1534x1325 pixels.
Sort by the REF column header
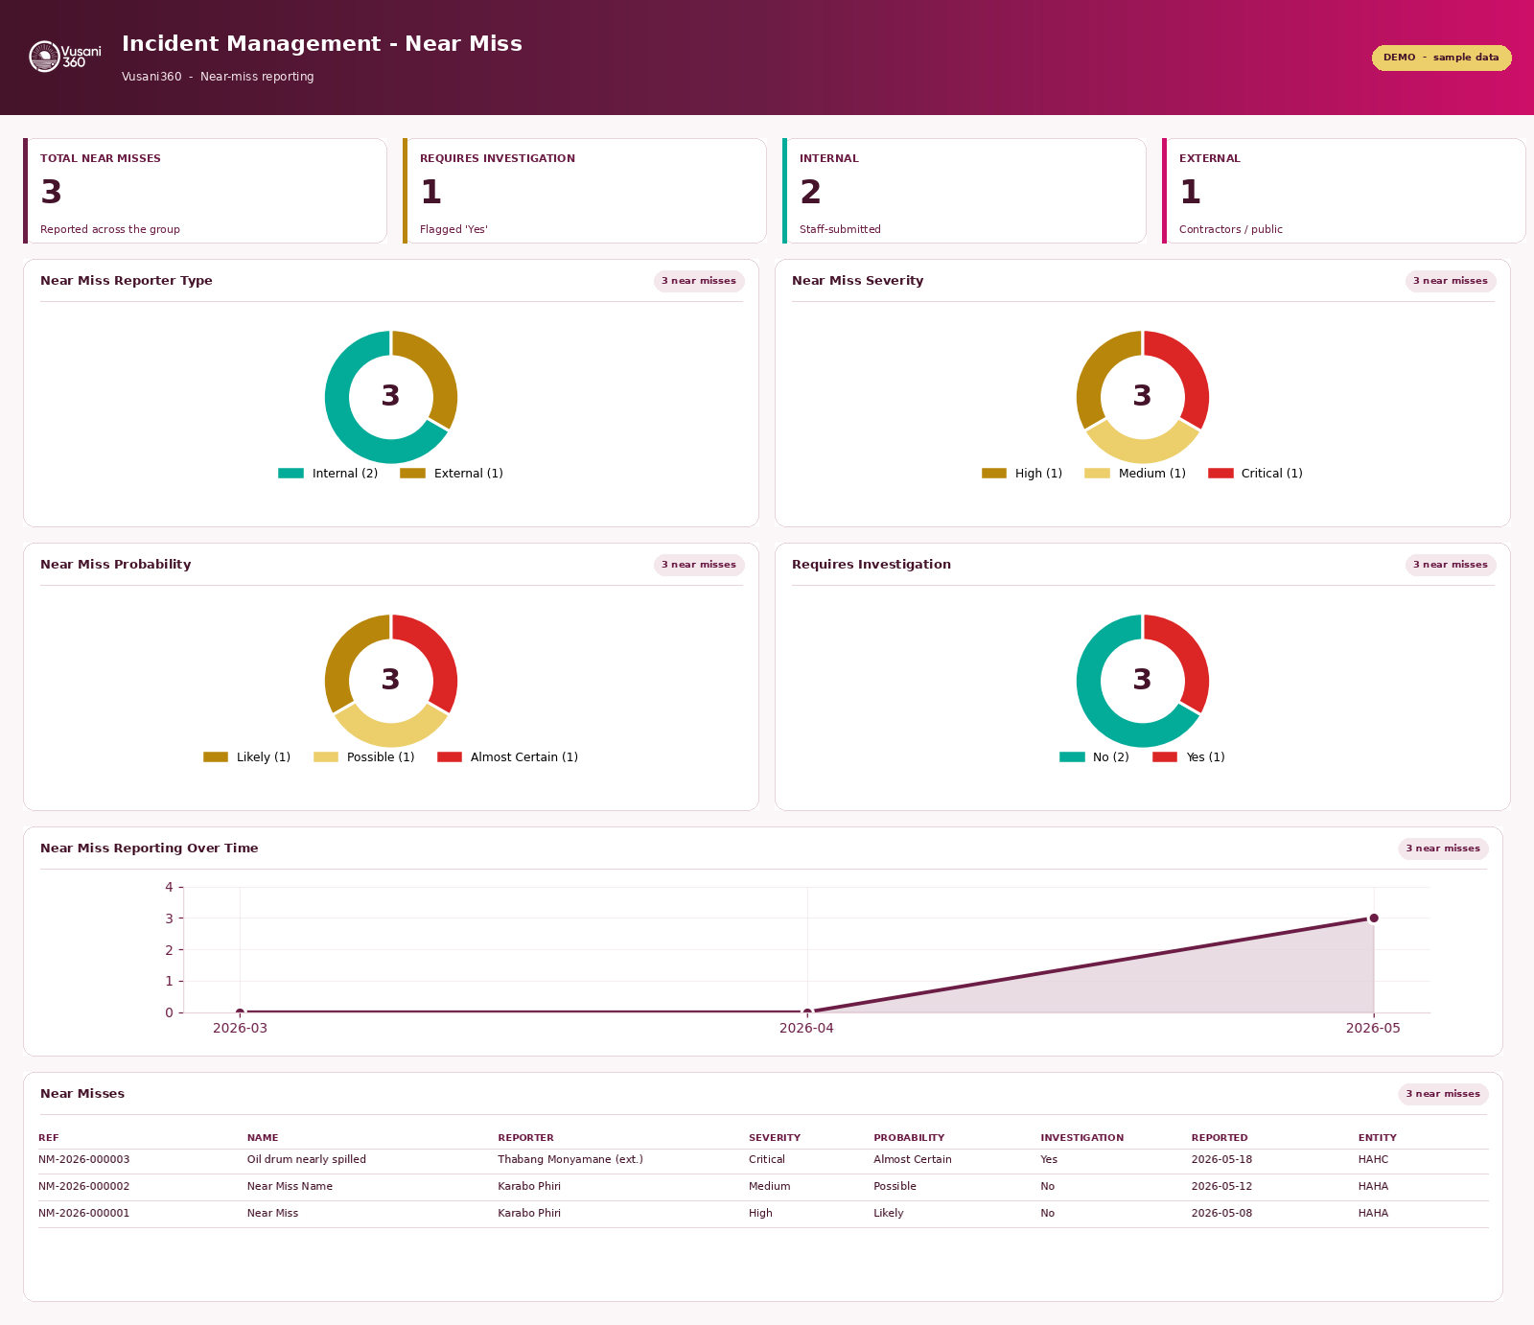coord(49,1138)
